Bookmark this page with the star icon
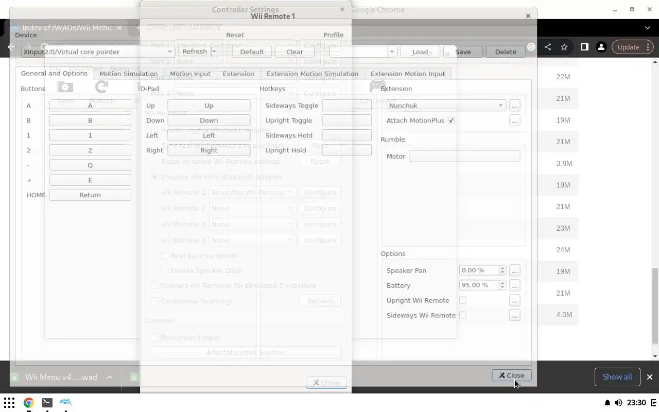The height and width of the screenshot is (412, 659). 564,47
